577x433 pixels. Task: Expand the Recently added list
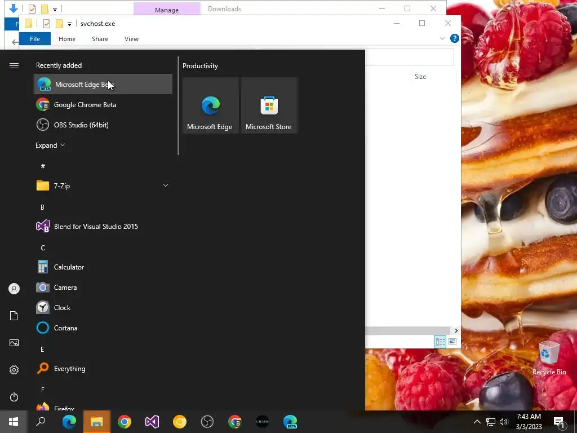click(x=50, y=145)
